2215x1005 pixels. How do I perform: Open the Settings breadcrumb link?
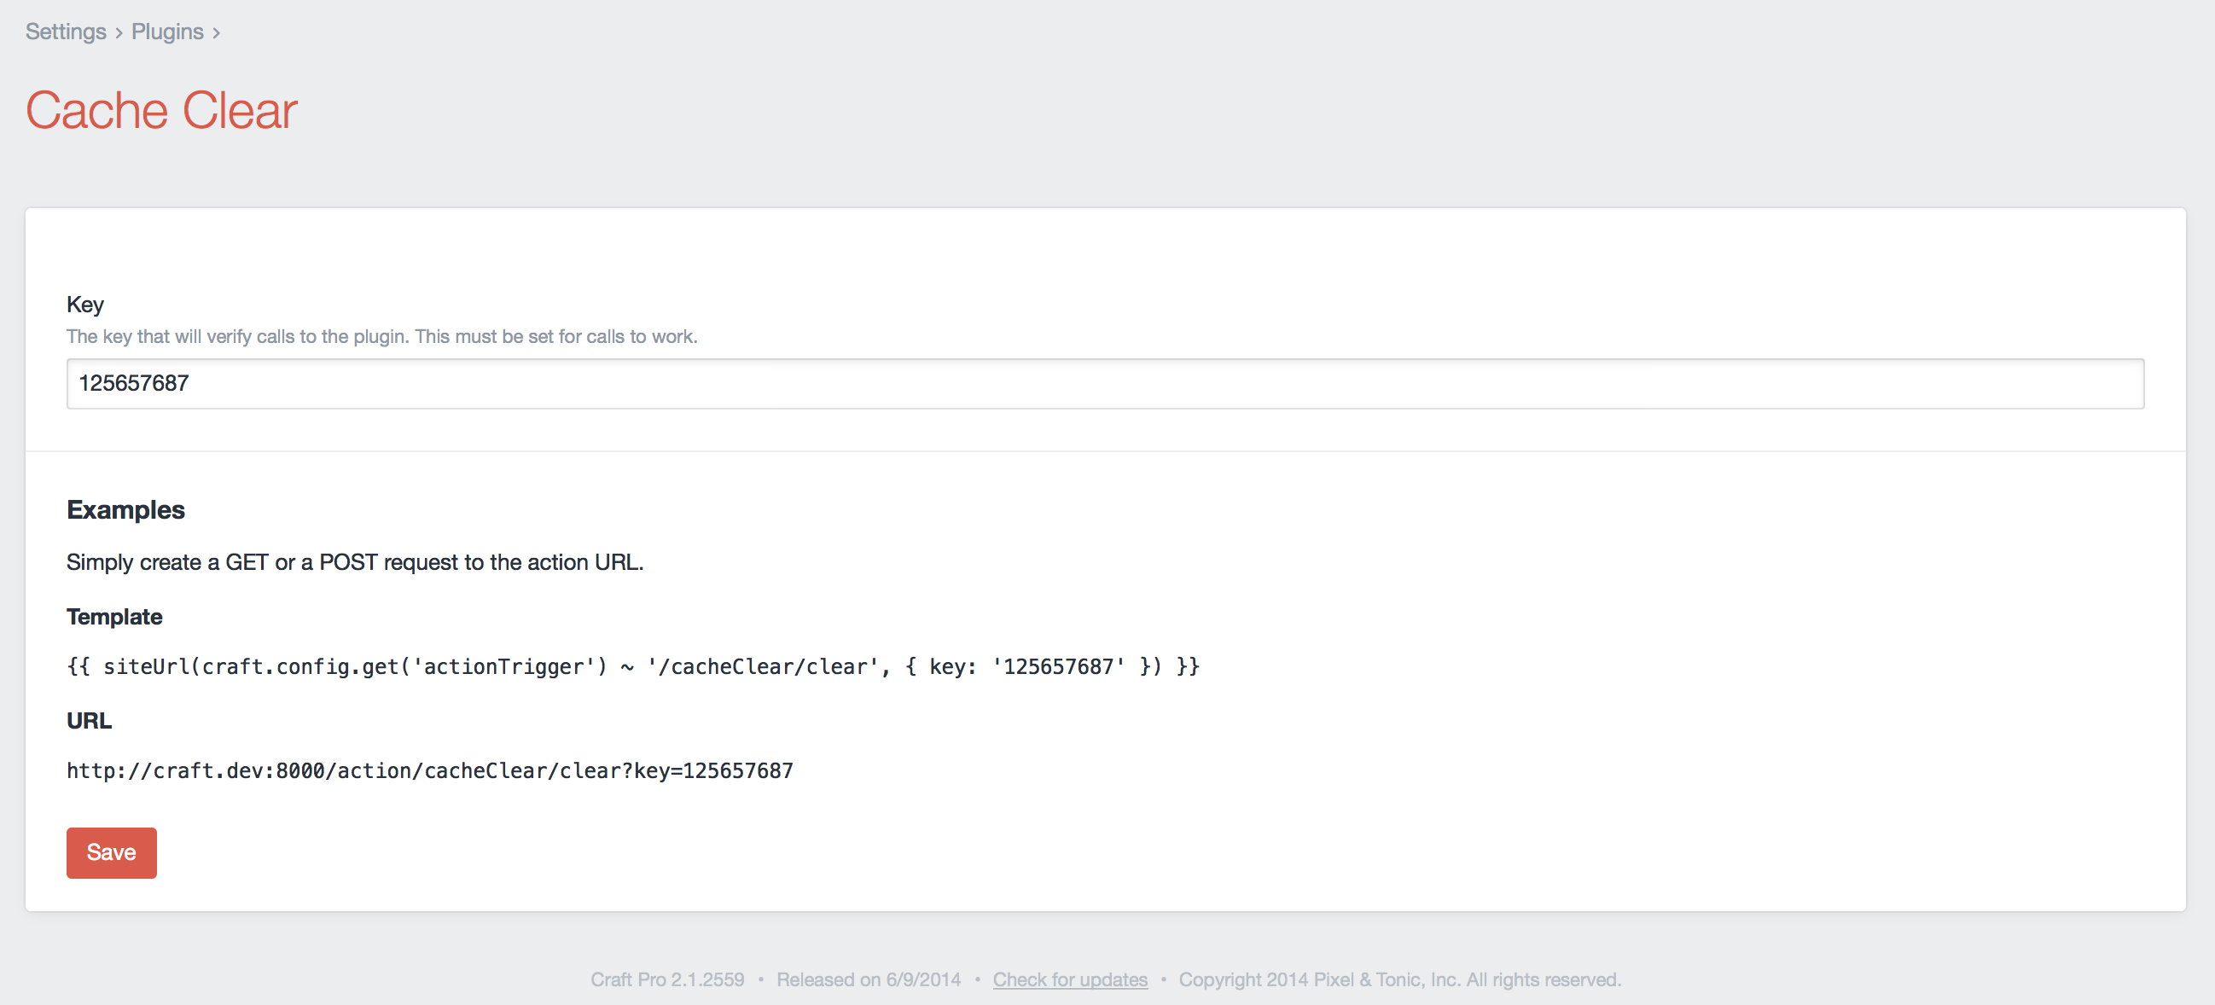(x=66, y=32)
